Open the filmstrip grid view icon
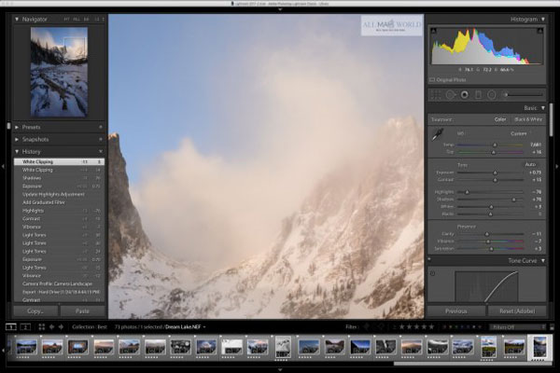 point(39,326)
